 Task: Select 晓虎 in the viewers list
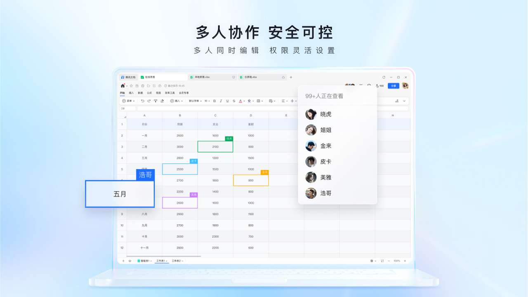click(337, 114)
